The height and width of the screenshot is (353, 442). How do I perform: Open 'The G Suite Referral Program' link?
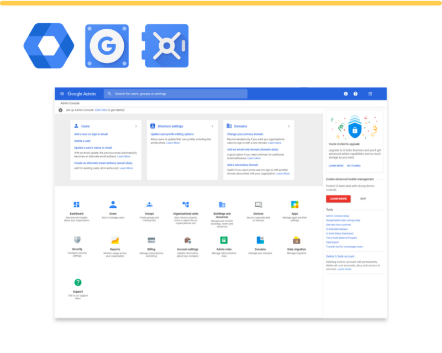pyautogui.click(x=341, y=238)
